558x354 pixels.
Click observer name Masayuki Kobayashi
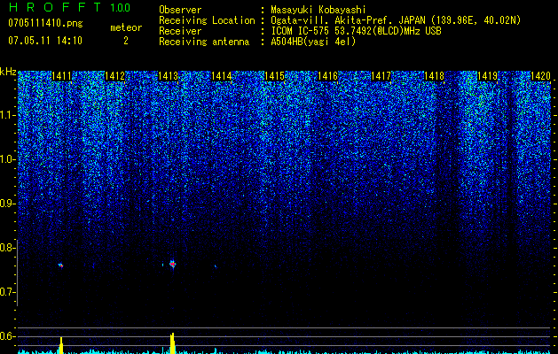pos(318,10)
